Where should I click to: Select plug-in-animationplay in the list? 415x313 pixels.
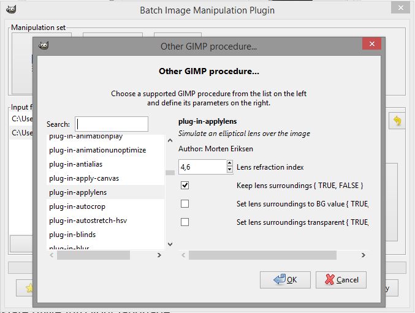(105, 137)
